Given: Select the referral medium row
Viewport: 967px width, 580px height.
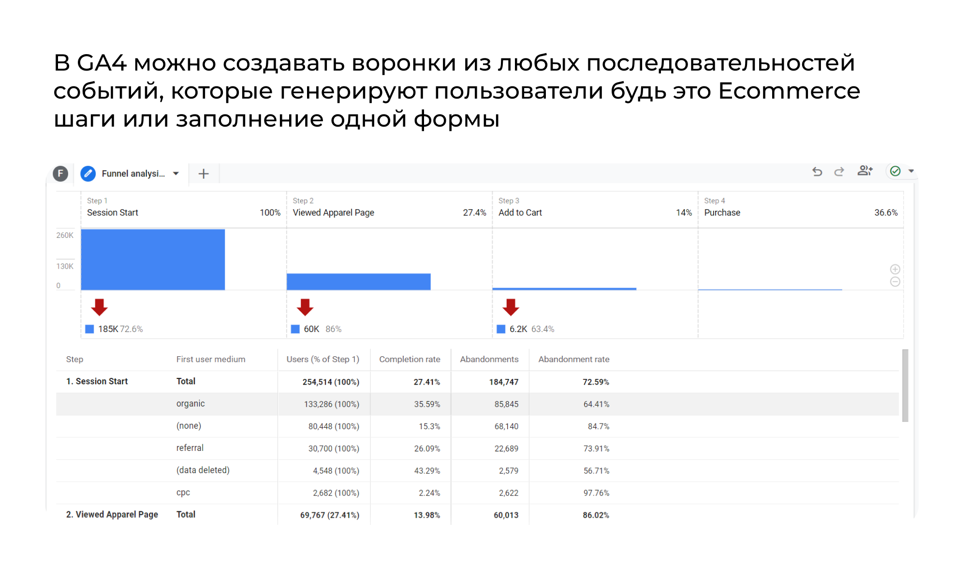Looking at the screenshot, I should point(477,449).
